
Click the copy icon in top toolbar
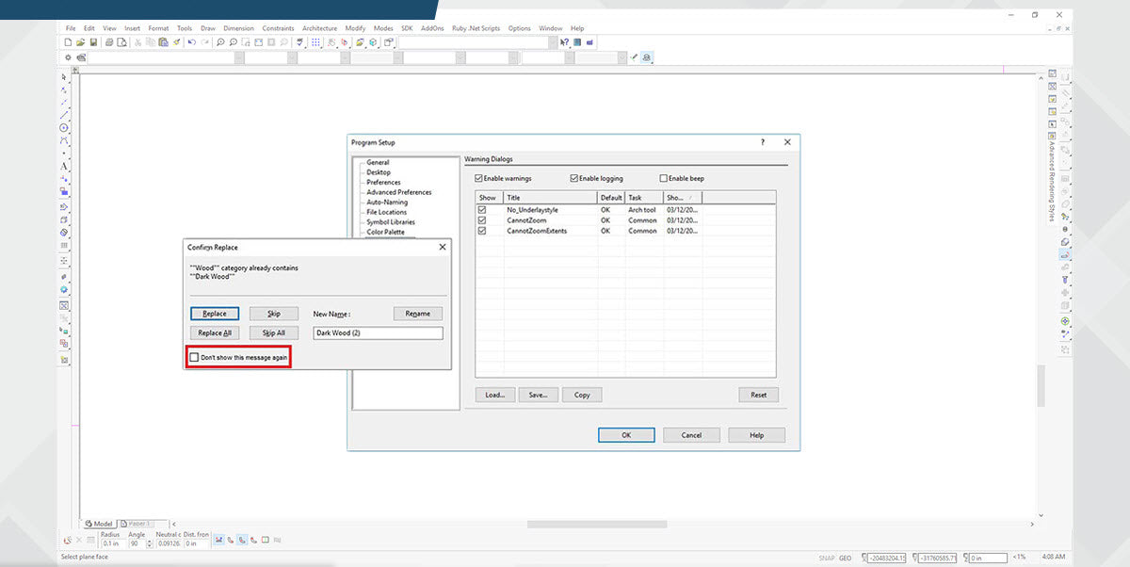[151, 42]
